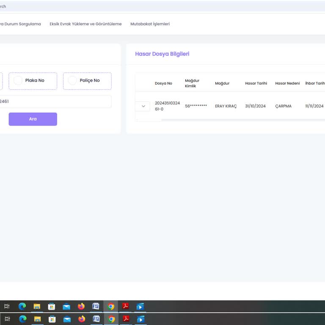Image resolution: width=325 pixels, height=325 pixels.
Task: Open Adobe Acrobat in the bottom taskbar row
Action: pos(126,319)
